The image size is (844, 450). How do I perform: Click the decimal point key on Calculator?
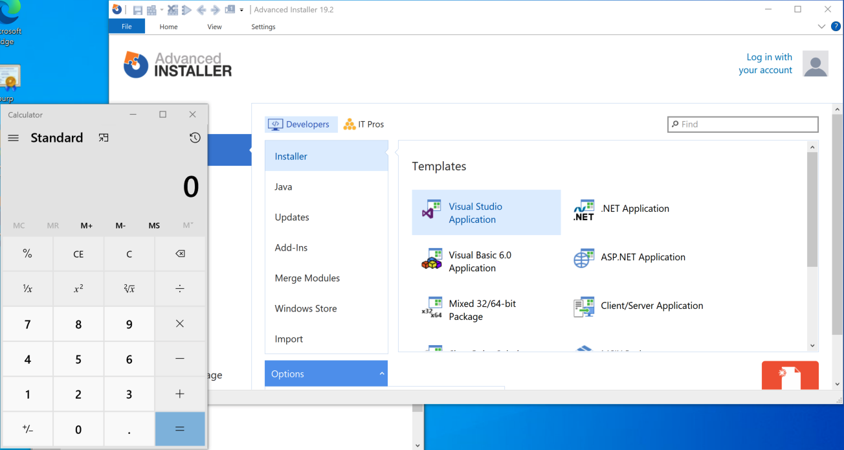tap(129, 429)
